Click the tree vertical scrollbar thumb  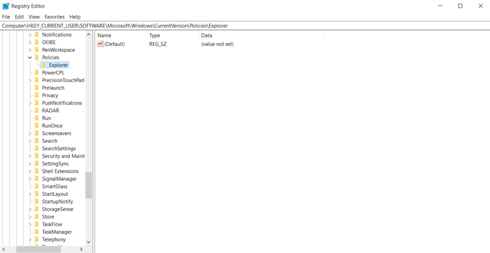click(89, 185)
